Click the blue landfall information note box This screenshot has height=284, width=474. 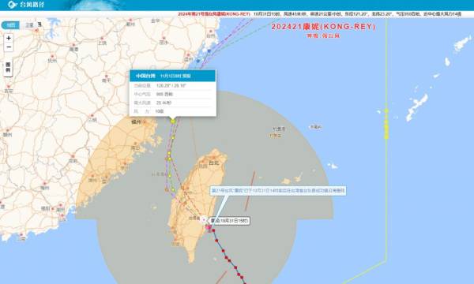click(x=278, y=190)
